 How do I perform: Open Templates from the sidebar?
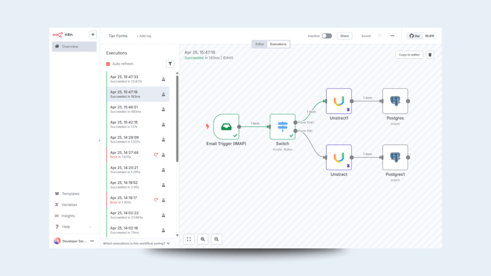70,194
